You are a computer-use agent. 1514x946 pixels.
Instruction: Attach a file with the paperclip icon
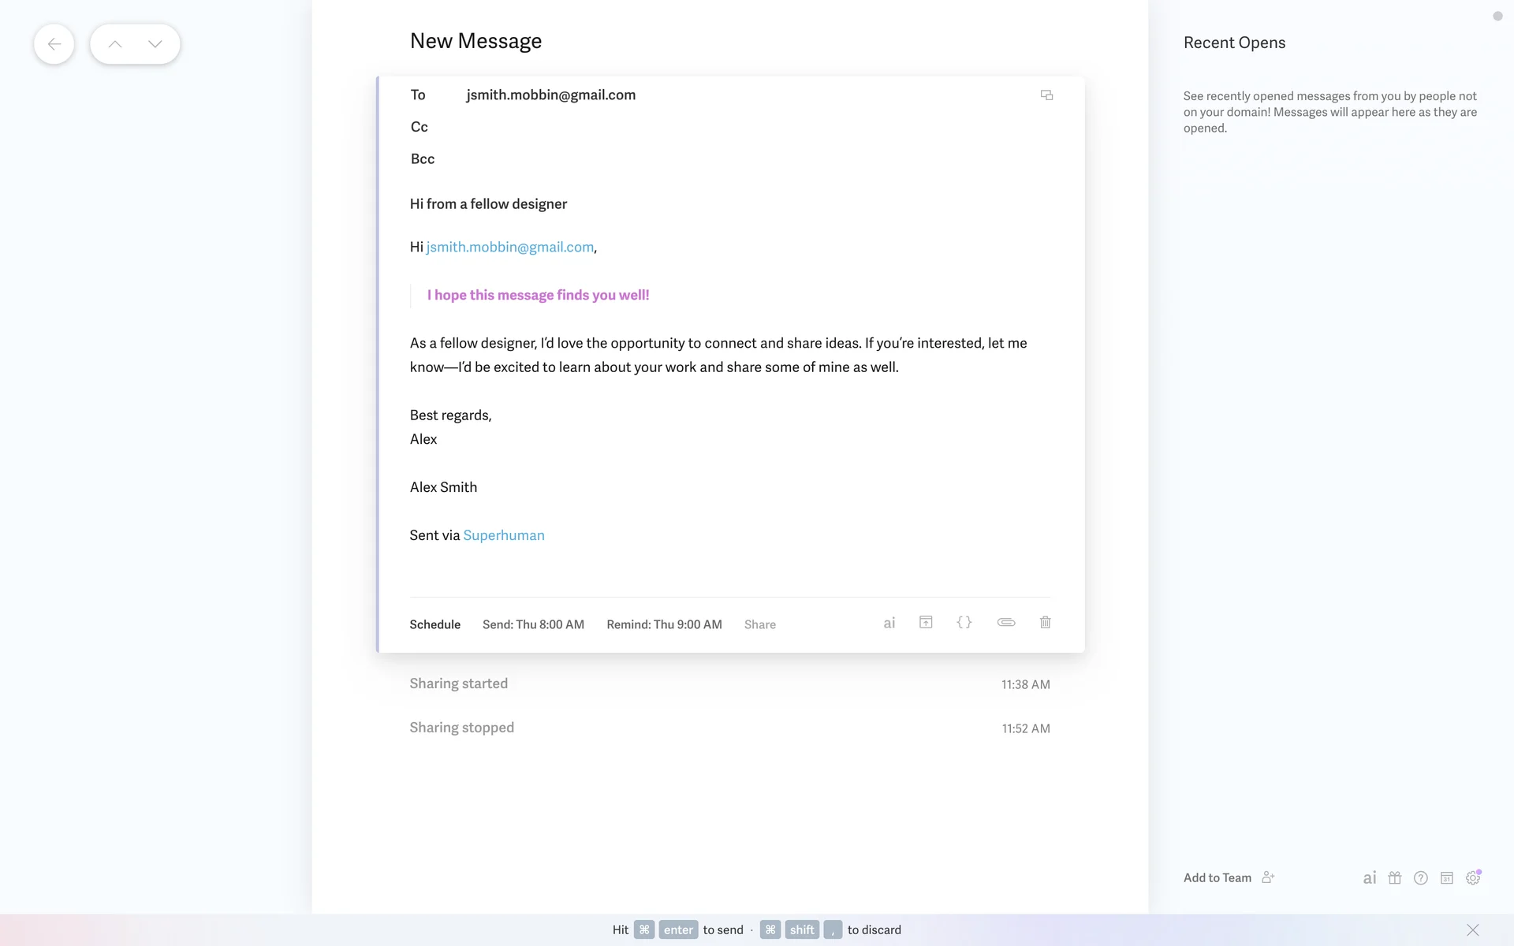[x=1005, y=623]
